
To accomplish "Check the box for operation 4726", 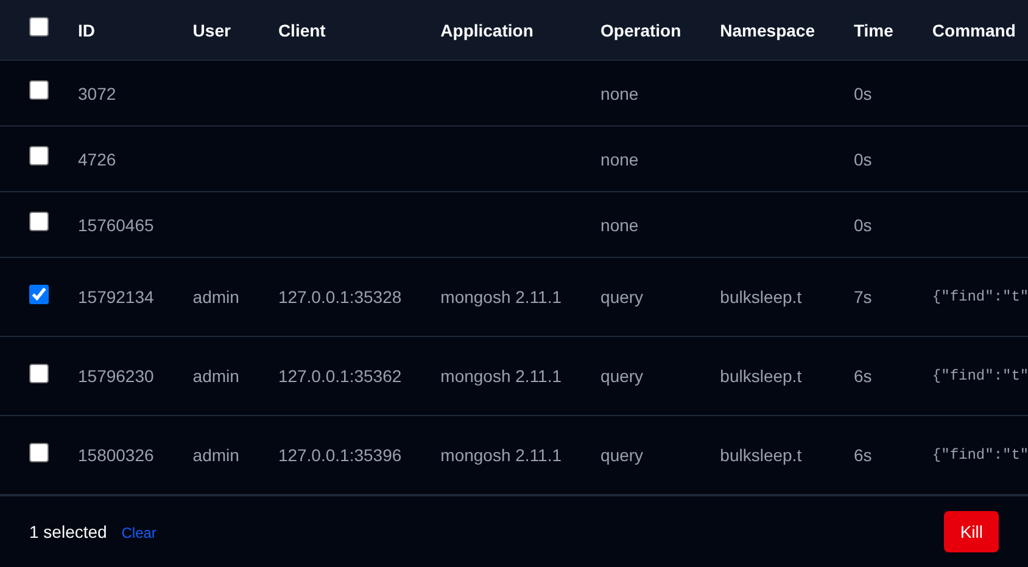I will [x=39, y=156].
